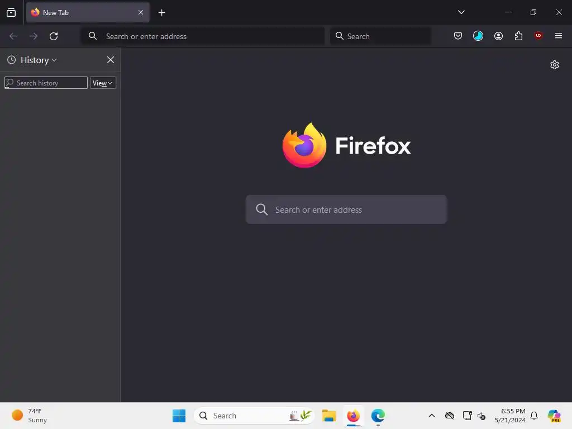This screenshot has height=429, width=572.
Task: Click the taskbar Search box
Action: pos(254,416)
